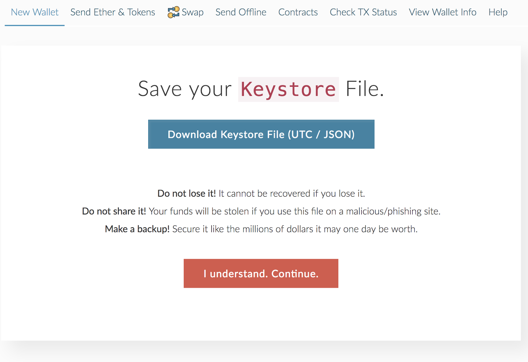Click the bold 'Make a backup!' text
Viewport: 528px width, 362px height.
point(137,229)
